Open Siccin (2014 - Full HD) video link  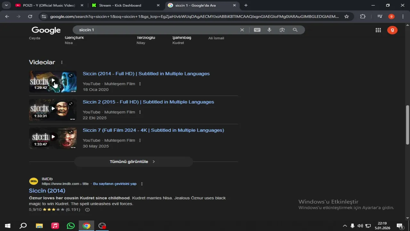pyautogui.click(x=146, y=73)
